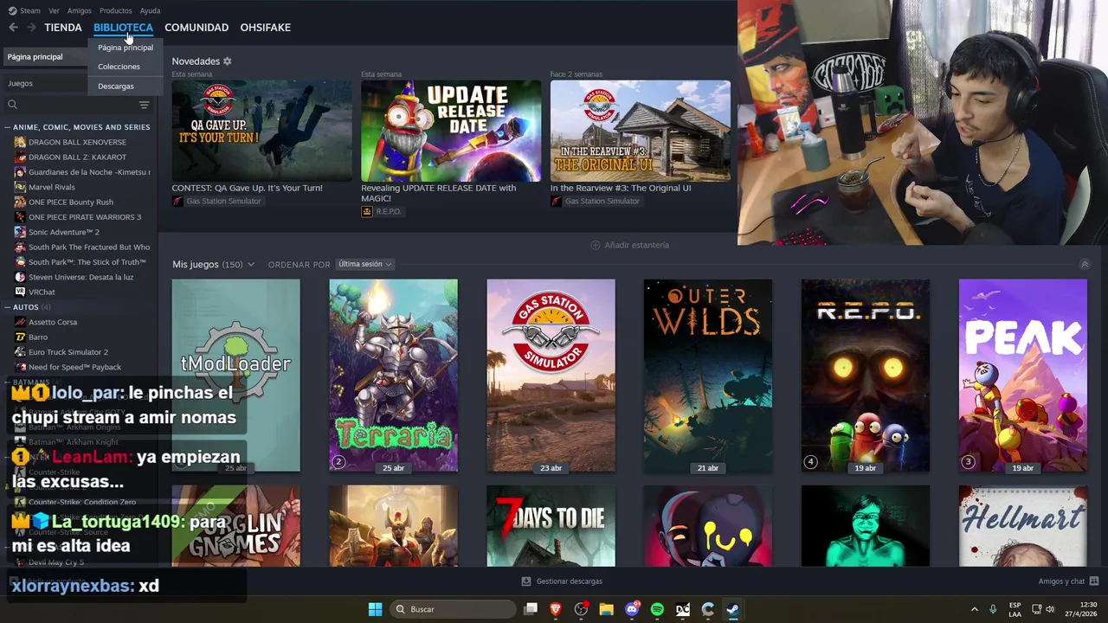Viewport: 1108px width, 623px height.
Task: Collapse the ANIME, COMIC, MOVIES AND SERIES category
Action: [8, 127]
